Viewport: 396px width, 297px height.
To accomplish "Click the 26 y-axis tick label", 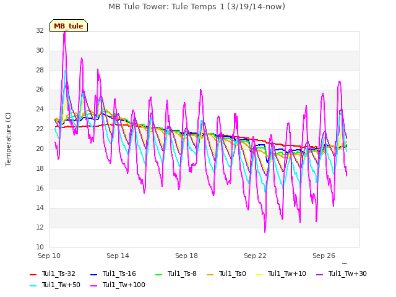I will pyautogui.click(x=40, y=89).
